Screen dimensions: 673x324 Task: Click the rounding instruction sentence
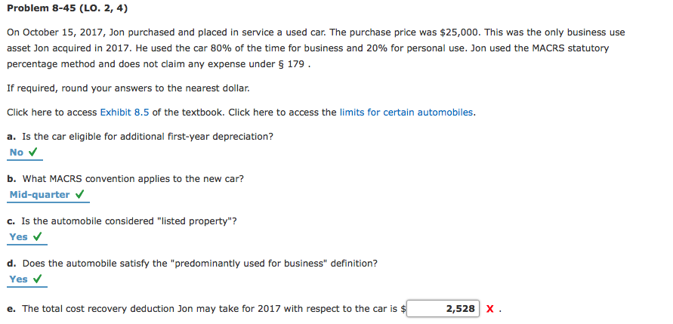click(128, 88)
